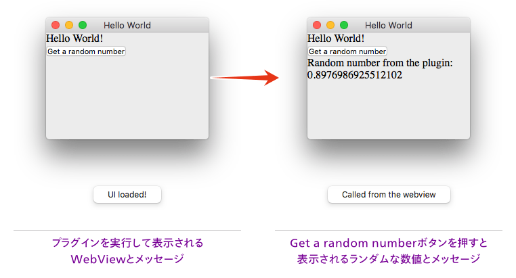The height and width of the screenshot is (278, 516).
Task: Click the purple caption starting with Get a random number
Action: 389,250
